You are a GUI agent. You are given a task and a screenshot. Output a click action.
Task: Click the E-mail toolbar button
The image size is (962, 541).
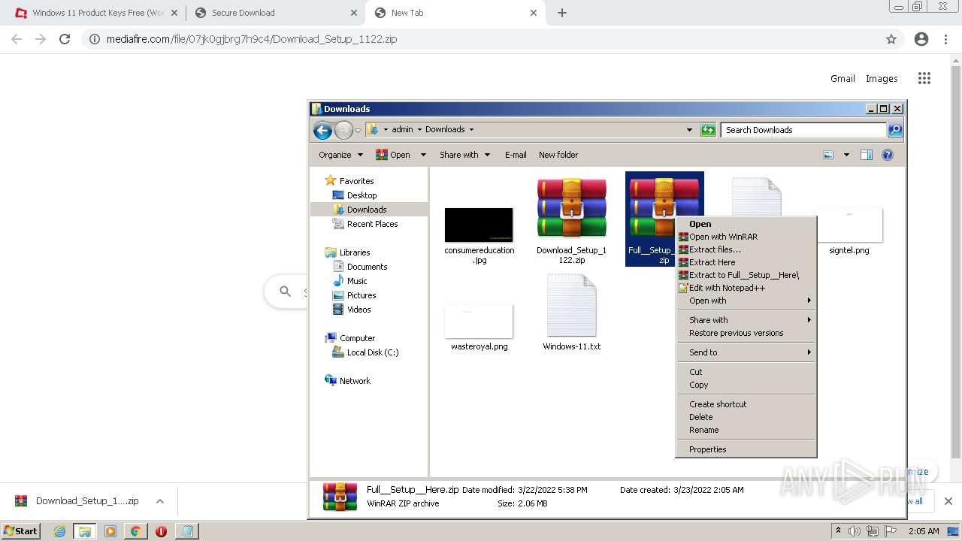point(516,155)
